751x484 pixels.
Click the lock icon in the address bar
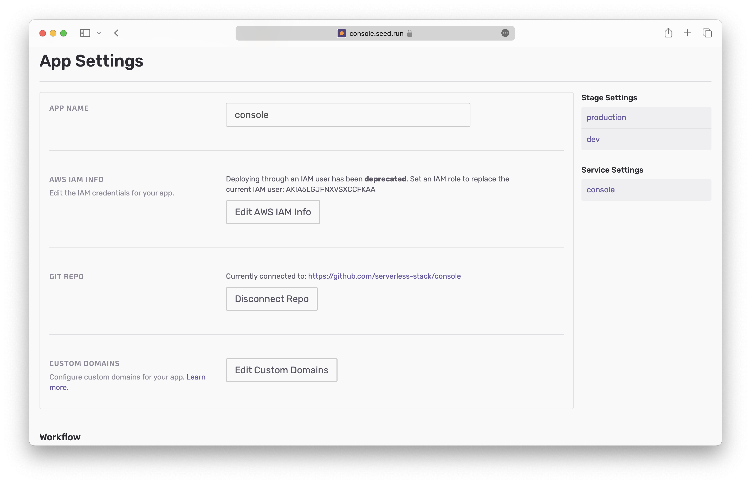(410, 33)
